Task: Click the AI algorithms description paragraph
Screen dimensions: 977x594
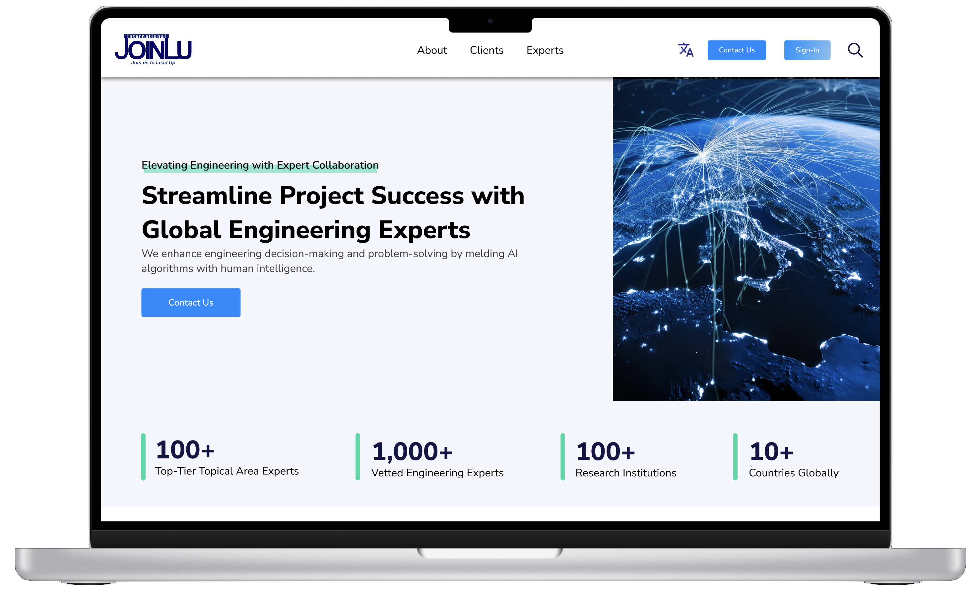Action: (329, 261)
